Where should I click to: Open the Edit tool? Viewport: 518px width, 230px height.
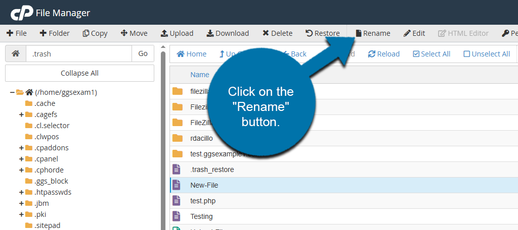point(414,33)
